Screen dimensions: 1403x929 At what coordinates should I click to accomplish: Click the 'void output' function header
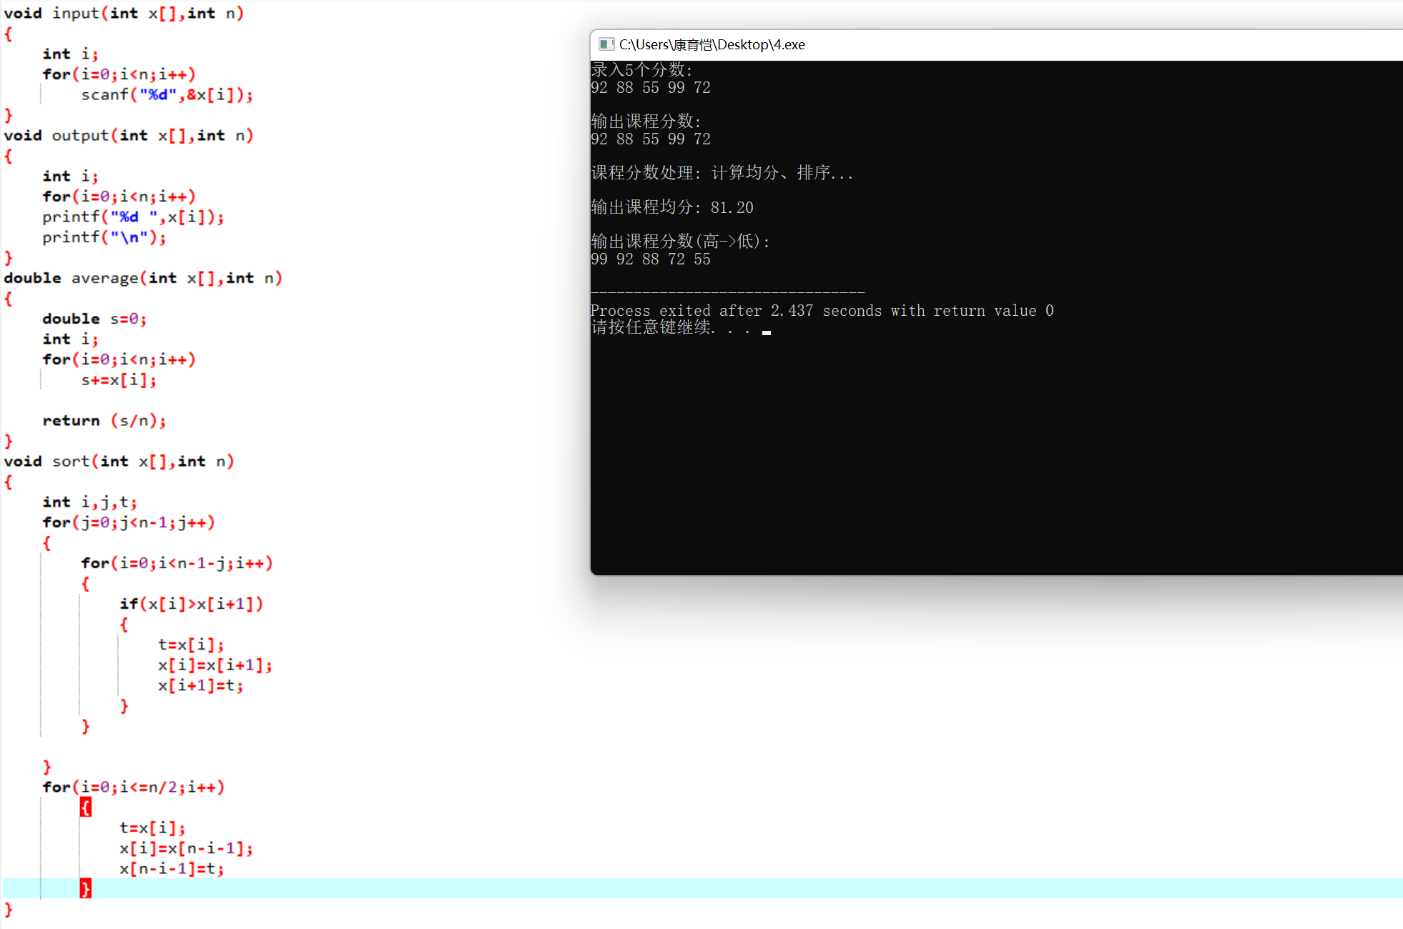tap(128, 136)
